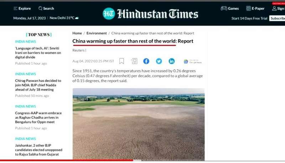The height and width of the screenshot is (163, 285).
Task: Click the HT circular logo
Action: tap(109, 13)
